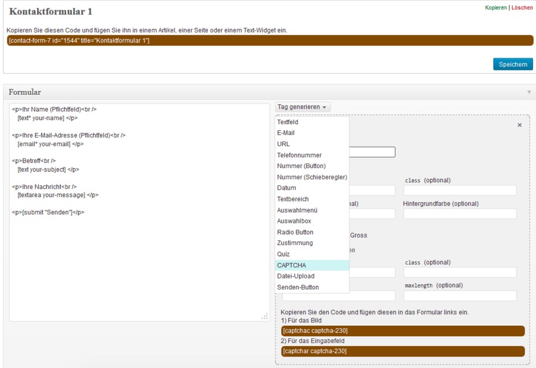Click the Speichern button
Viewport: 536px width, 368px height.
(513, 64)
